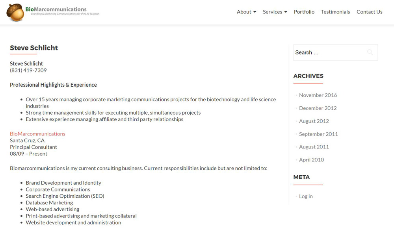The image size is (394, 230).
Task: Follow the orange BioMarcommunications link
Action: pos(37,134)
